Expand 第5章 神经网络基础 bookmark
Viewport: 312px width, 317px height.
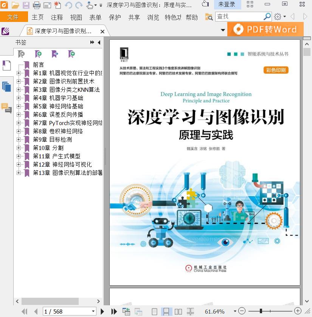(19, 106)
